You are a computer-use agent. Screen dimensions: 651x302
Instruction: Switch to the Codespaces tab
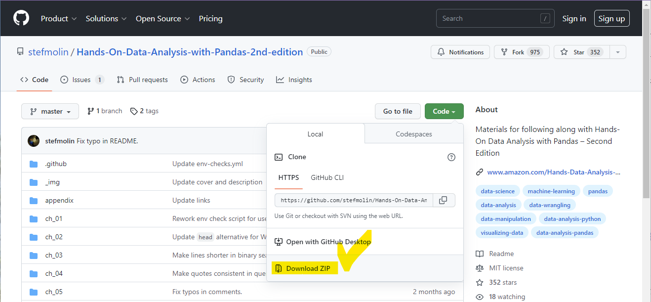click(414, 134)
